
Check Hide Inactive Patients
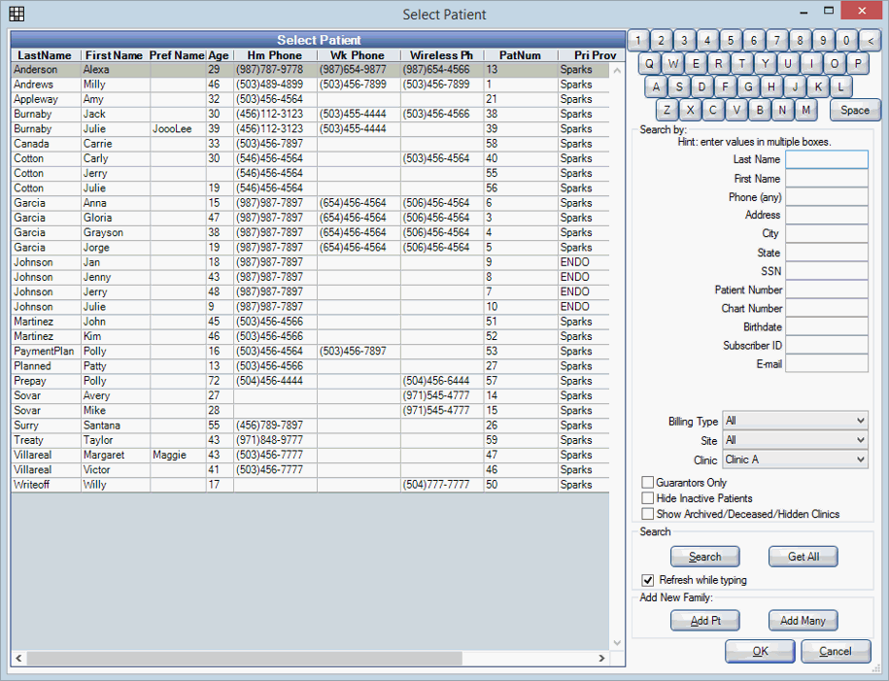point(647,498)
